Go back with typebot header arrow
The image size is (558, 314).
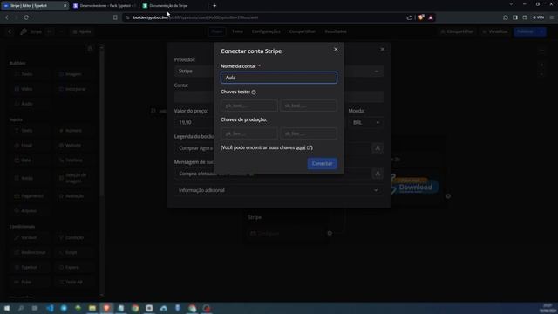click(10, 31)
